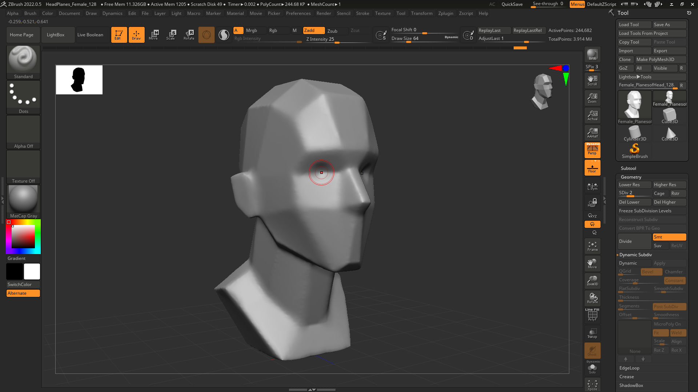This screenshot has width=698, height=392.
Task: Adjust the Z Intensity slider
Action: (x=337, y=39)
